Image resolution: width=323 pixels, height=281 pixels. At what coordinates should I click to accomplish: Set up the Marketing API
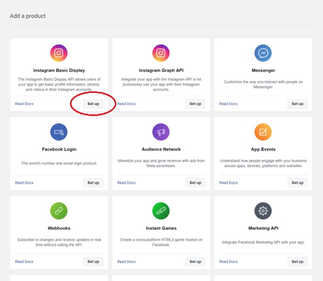(x=297, y=261)
